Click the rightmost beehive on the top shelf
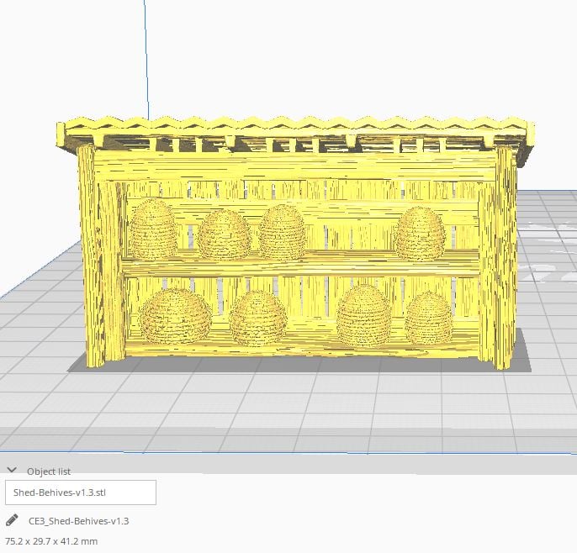The height and width of the screenshot is (553, 577). click(419, 233)
